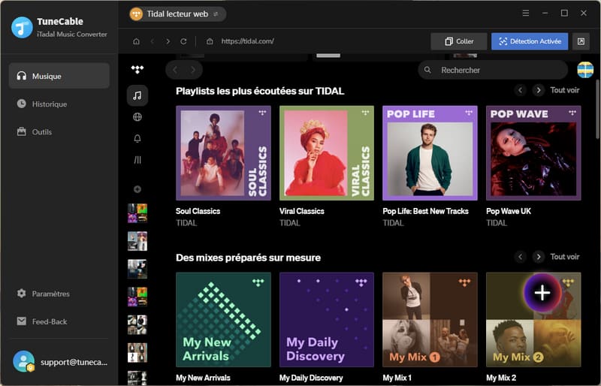The height and width of the screenshot is (386, 601).
Task: Click the browser home icon
Action: [136, 41]
